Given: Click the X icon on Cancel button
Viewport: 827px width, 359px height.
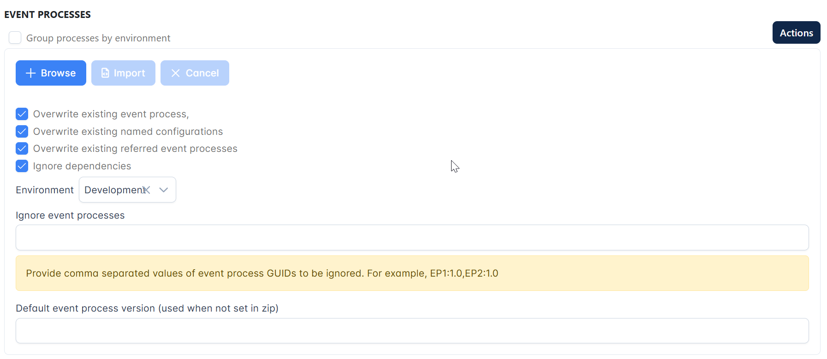Looking at the screenshot, I should [x=175, y=73].
